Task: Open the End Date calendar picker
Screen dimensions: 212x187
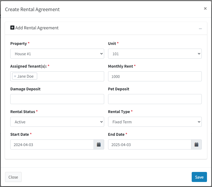Action: (x=196, y=145)
